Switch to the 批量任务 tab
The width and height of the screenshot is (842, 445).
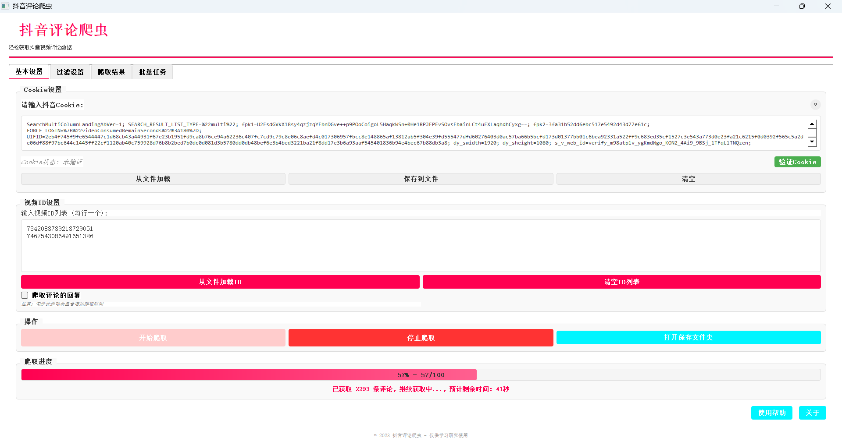coord(153,72)
